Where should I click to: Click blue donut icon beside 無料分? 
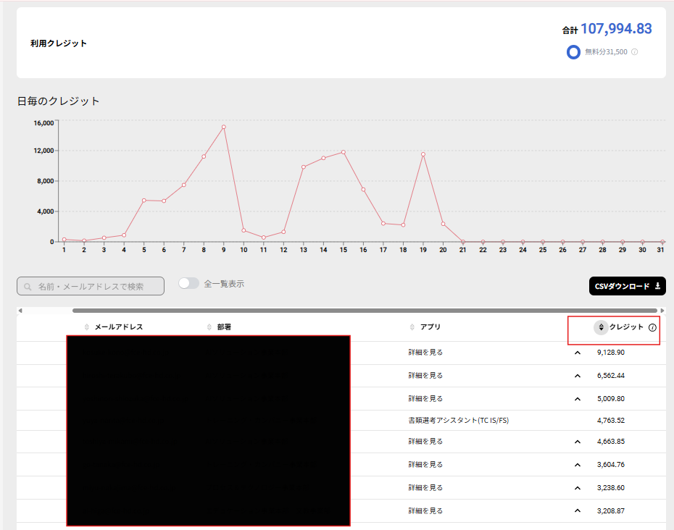(573, 52)
